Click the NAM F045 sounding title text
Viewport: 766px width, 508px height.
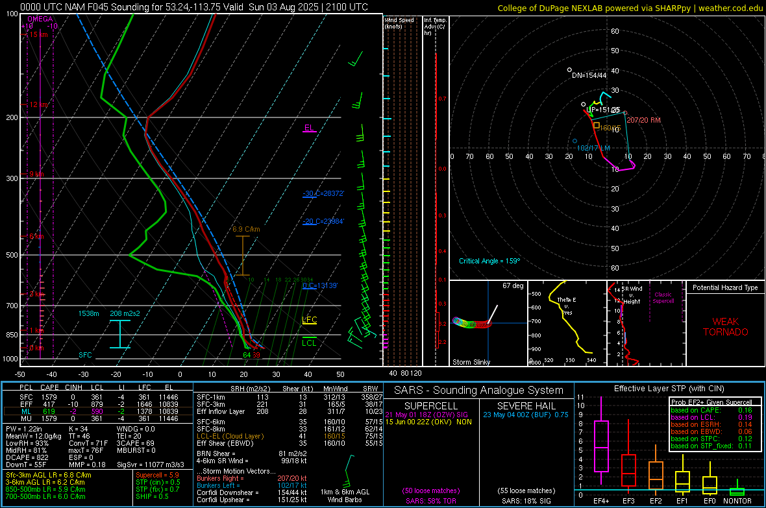coord(194,7)
